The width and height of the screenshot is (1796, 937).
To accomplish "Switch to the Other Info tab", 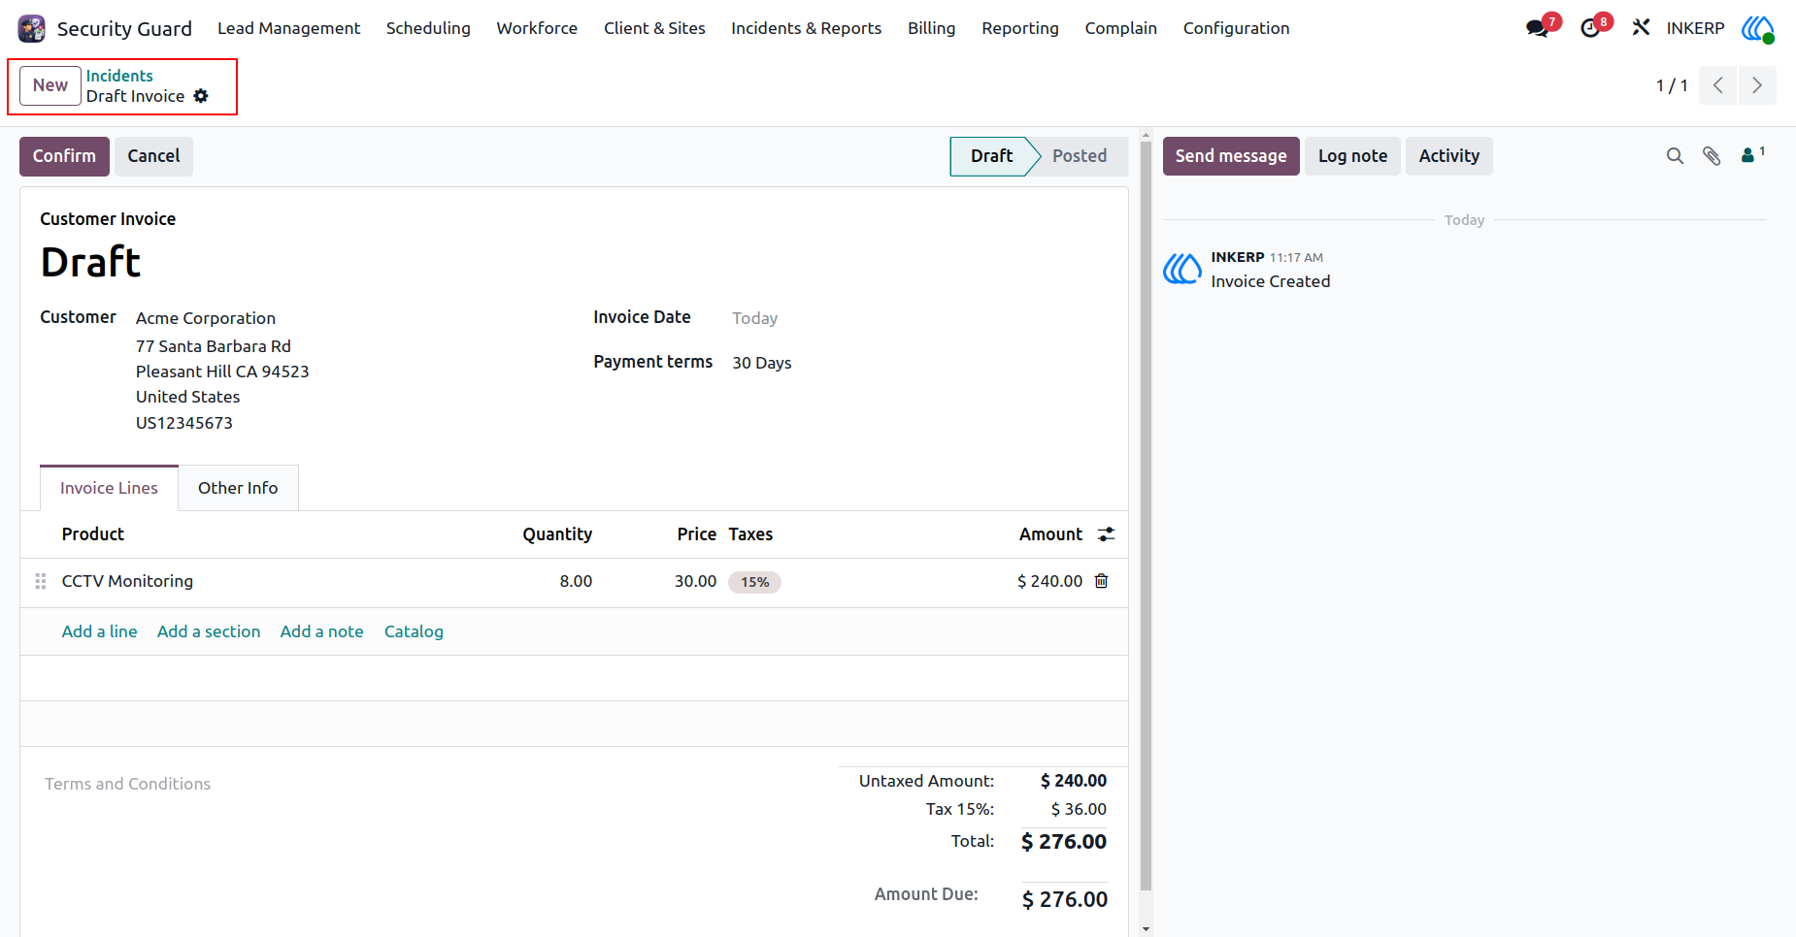I will [x=238, y=488].
